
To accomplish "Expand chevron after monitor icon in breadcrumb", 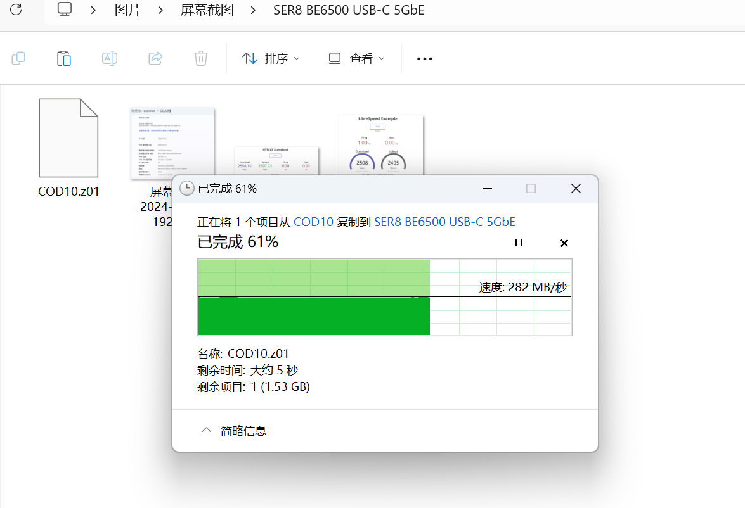I will [x=94, y=10].
